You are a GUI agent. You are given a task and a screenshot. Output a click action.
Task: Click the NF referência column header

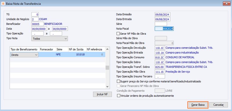96,50
